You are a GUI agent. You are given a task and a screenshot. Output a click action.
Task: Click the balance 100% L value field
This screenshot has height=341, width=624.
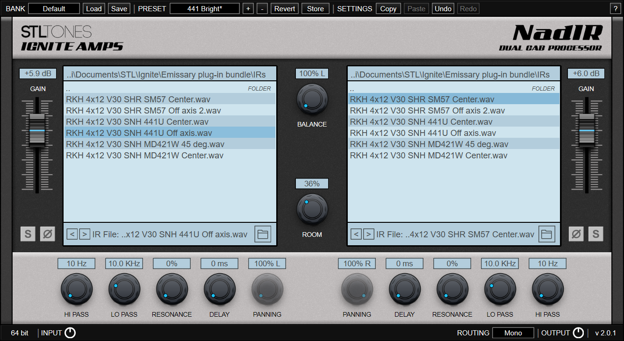pos(312,74)
